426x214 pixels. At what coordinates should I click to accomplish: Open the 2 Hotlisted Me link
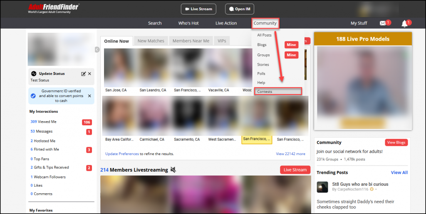point(43,141)
